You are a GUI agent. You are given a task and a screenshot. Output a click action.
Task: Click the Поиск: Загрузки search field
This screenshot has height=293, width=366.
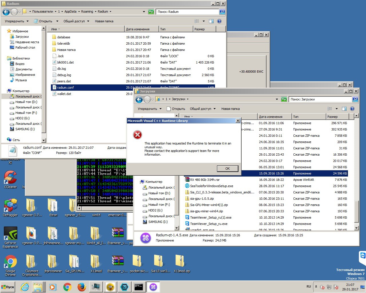(x=320, y=99)
